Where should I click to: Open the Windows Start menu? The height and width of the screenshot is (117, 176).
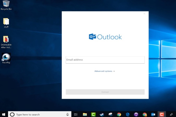[x=4, y=114]
